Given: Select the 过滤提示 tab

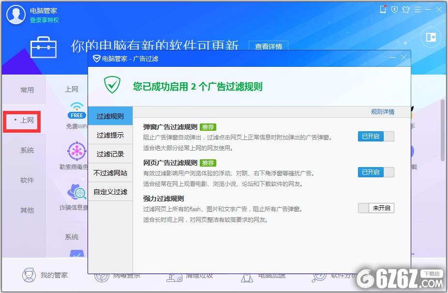Looking at the screenshot, I should point(110,135).
